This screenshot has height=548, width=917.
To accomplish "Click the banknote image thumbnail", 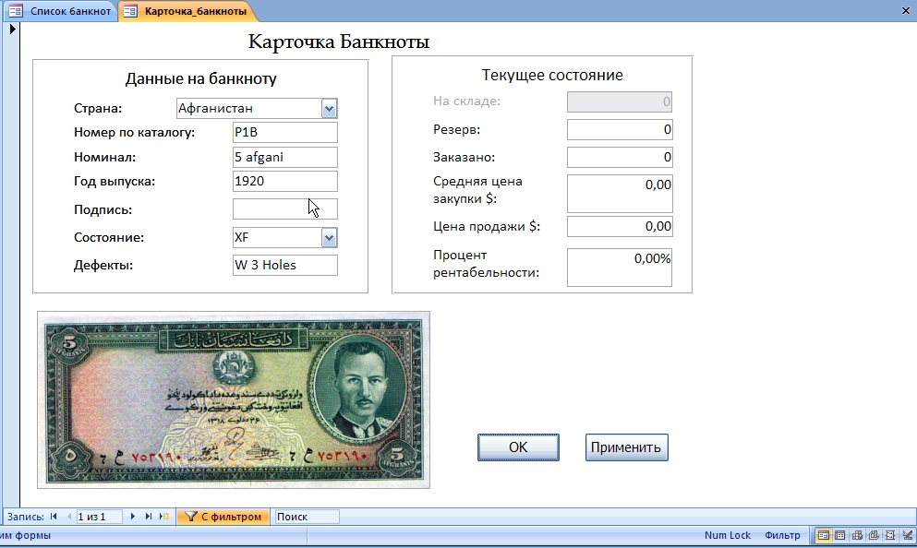I will (x=234, y=400).
